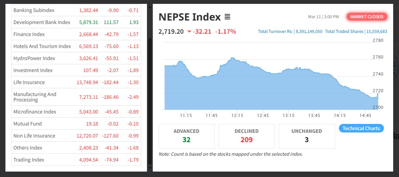The width and height of the screenshot is (399, 177).
Task: Click Total Turnover Rs value
Action: coord(309,32)
